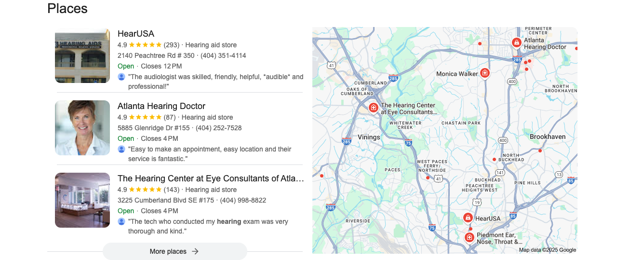The height and width of the screenshot is (260, 617).
Task: Click reviewer avatar beside HearUSA review
Action: (121, 77)
